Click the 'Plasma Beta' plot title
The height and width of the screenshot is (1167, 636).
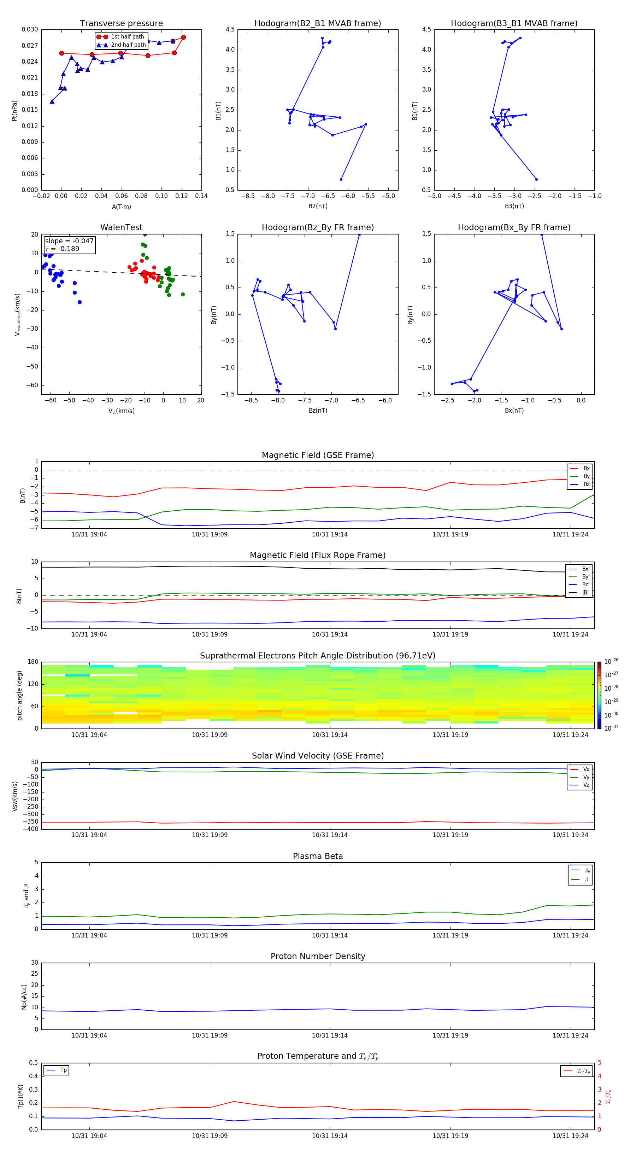(x=317, y=856)
